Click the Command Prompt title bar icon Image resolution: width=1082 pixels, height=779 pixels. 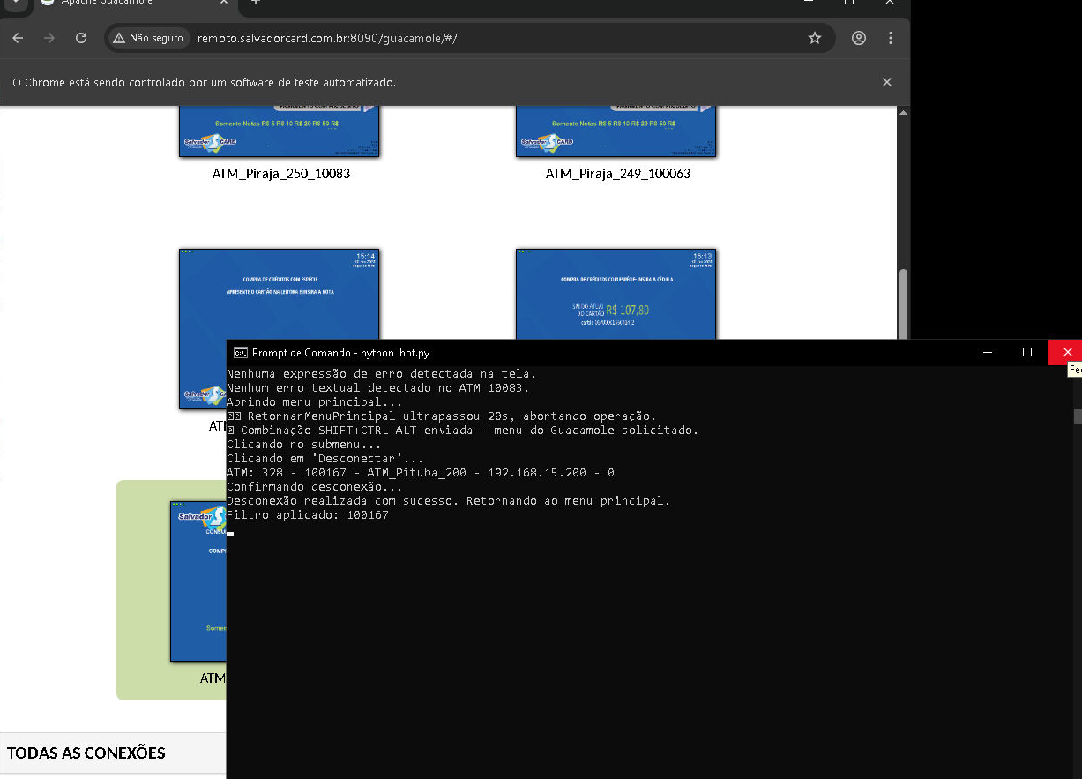(240, 353)
